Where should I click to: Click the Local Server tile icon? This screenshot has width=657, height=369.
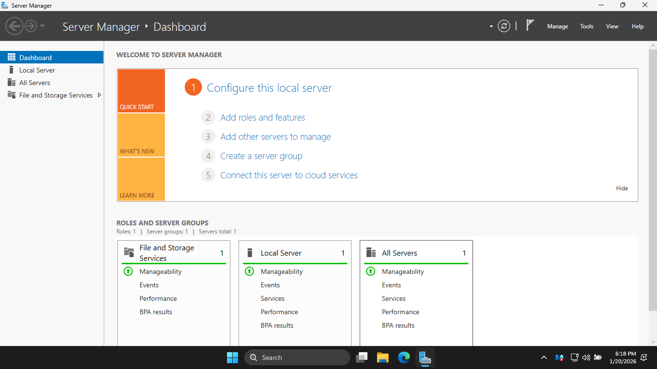250,253
